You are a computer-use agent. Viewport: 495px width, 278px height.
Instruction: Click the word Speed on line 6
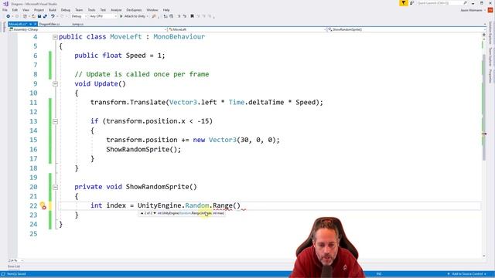pos(136,56)
